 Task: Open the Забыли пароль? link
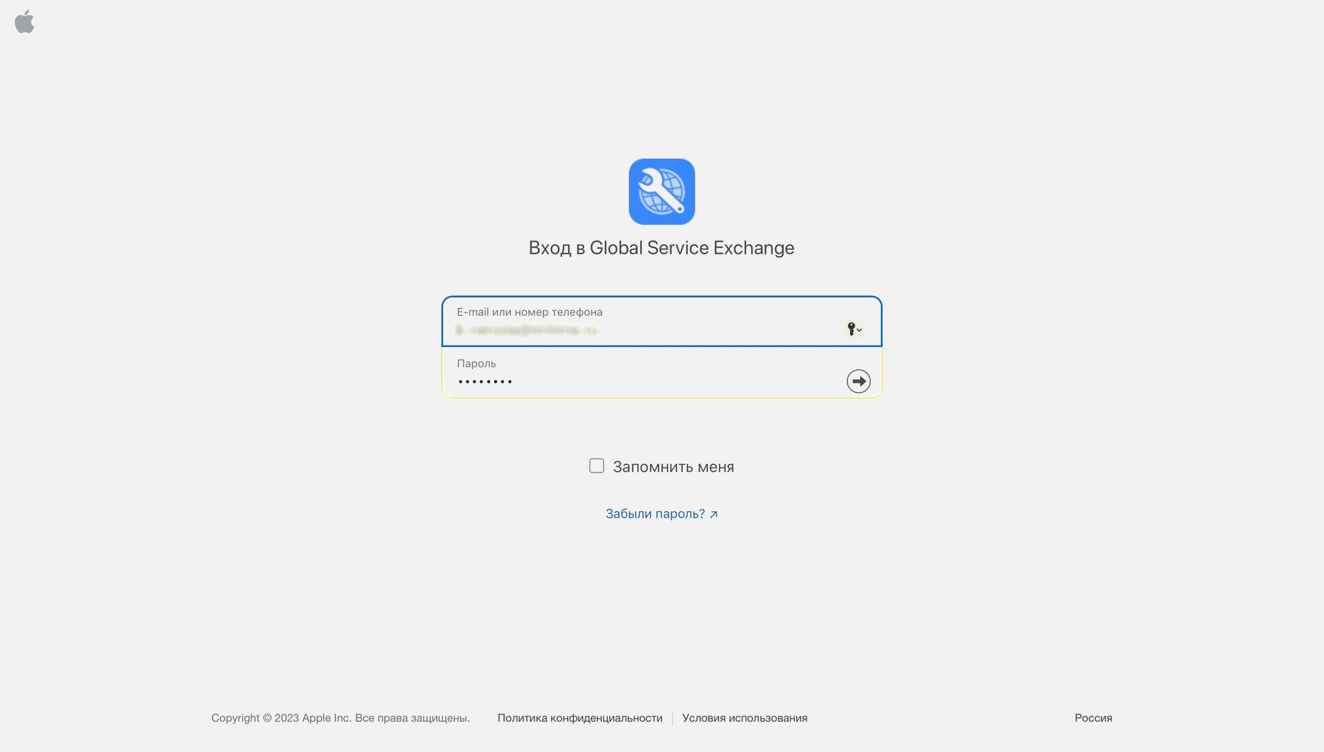click(x=661, y=514)
